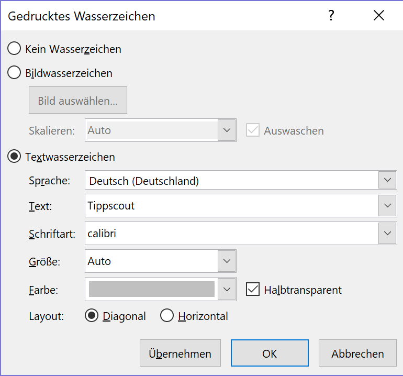Select the Kein Wasserzeichen option
403x376 pixels.
(14, 48)
